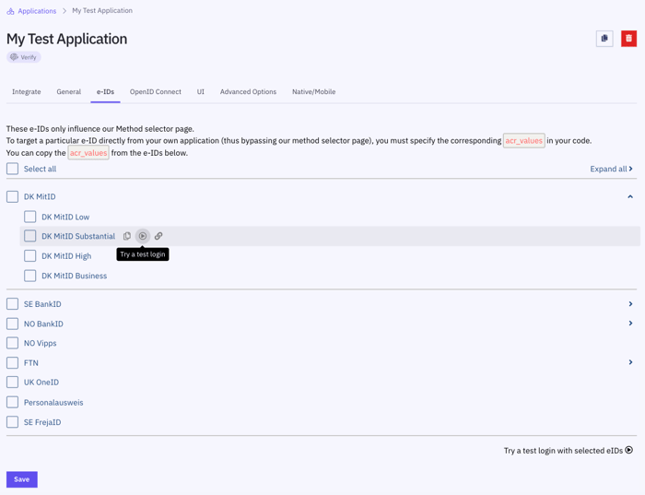Image resolution: width=645 pixels, height=495 pixels.
Task: Click the Verify badge under the title
Action: pyautogui.click(x=24, y=57)
